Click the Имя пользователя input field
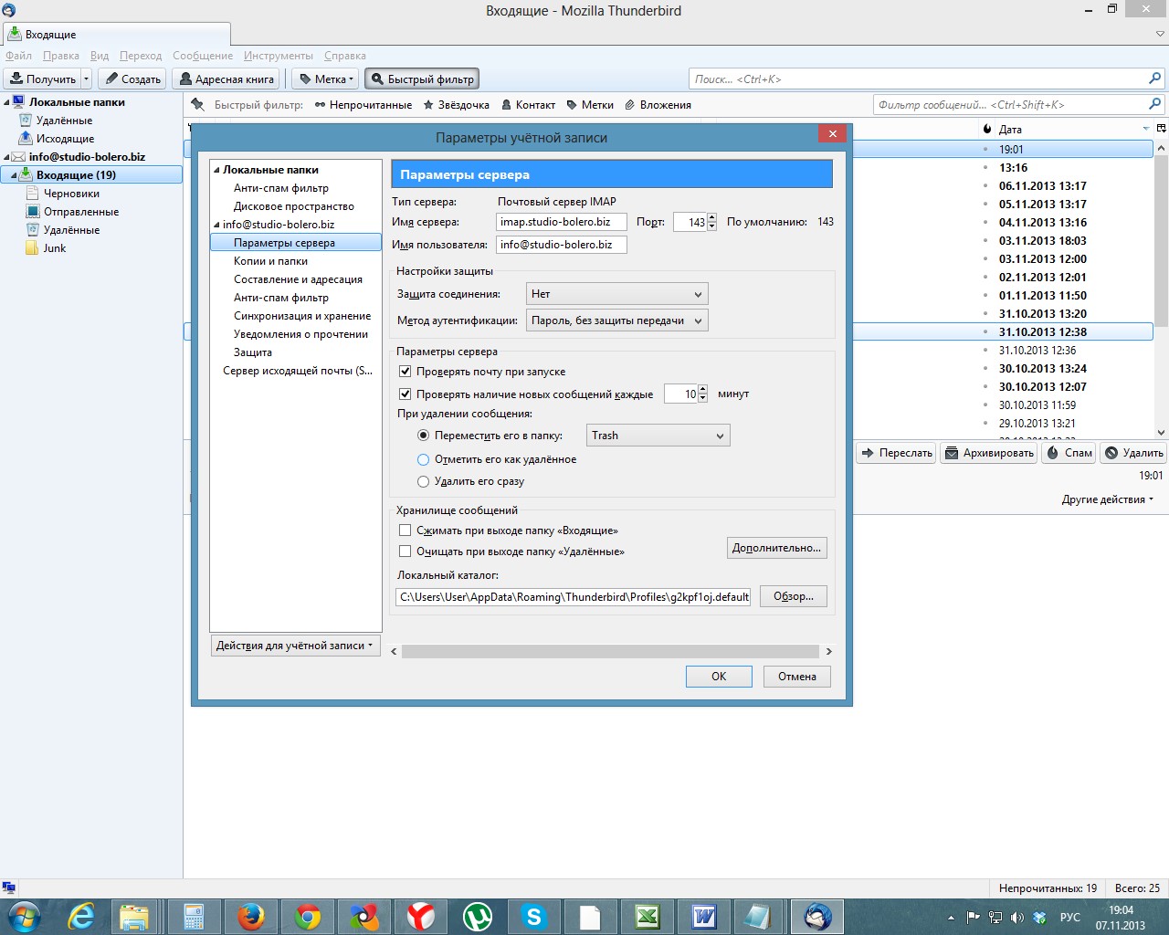This screenshot has width=1169, height=935. pos(562,245)
